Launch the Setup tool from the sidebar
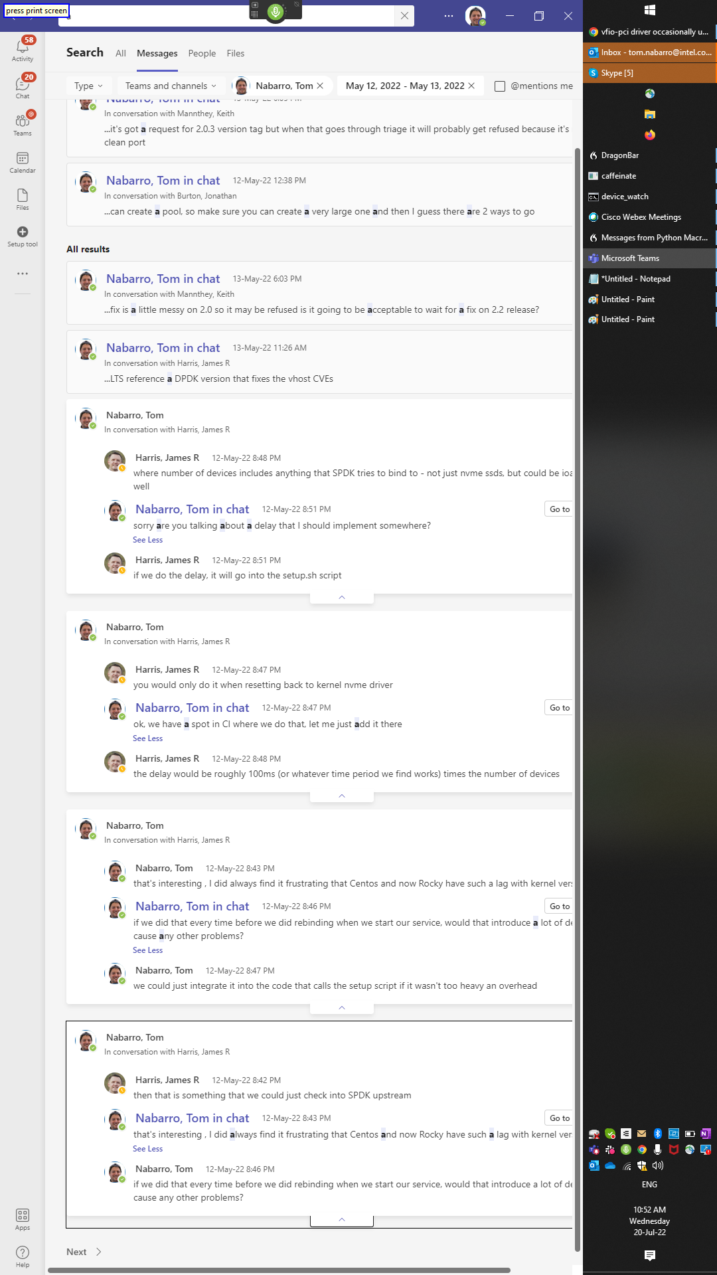The height and width of the screenshot is (1275, 717). (x=23, y=234)
